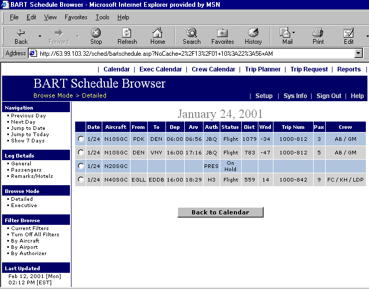Open the Search toolbar icon
This screenshot has height=289, width=369.
click(x=192, y=33)
